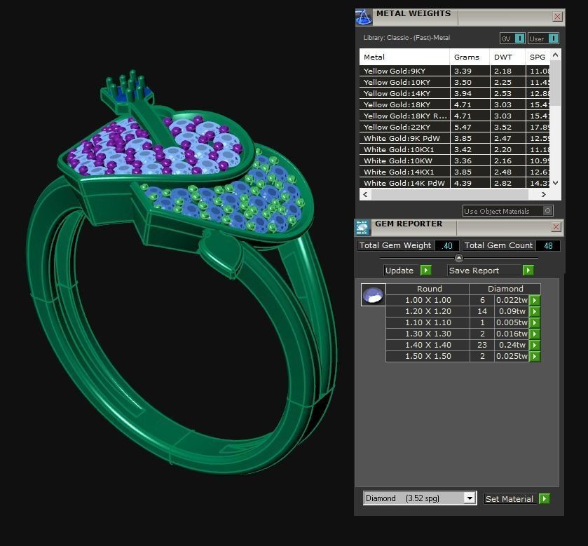
Task: Select the Yellow Gold:9KY row
Action: 455,71
